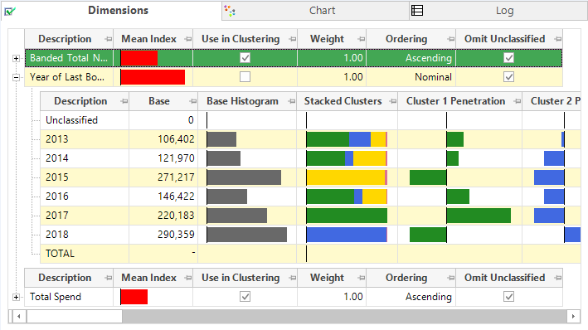
Task: Click the Log tab list icon
Action: click(417, 11)
